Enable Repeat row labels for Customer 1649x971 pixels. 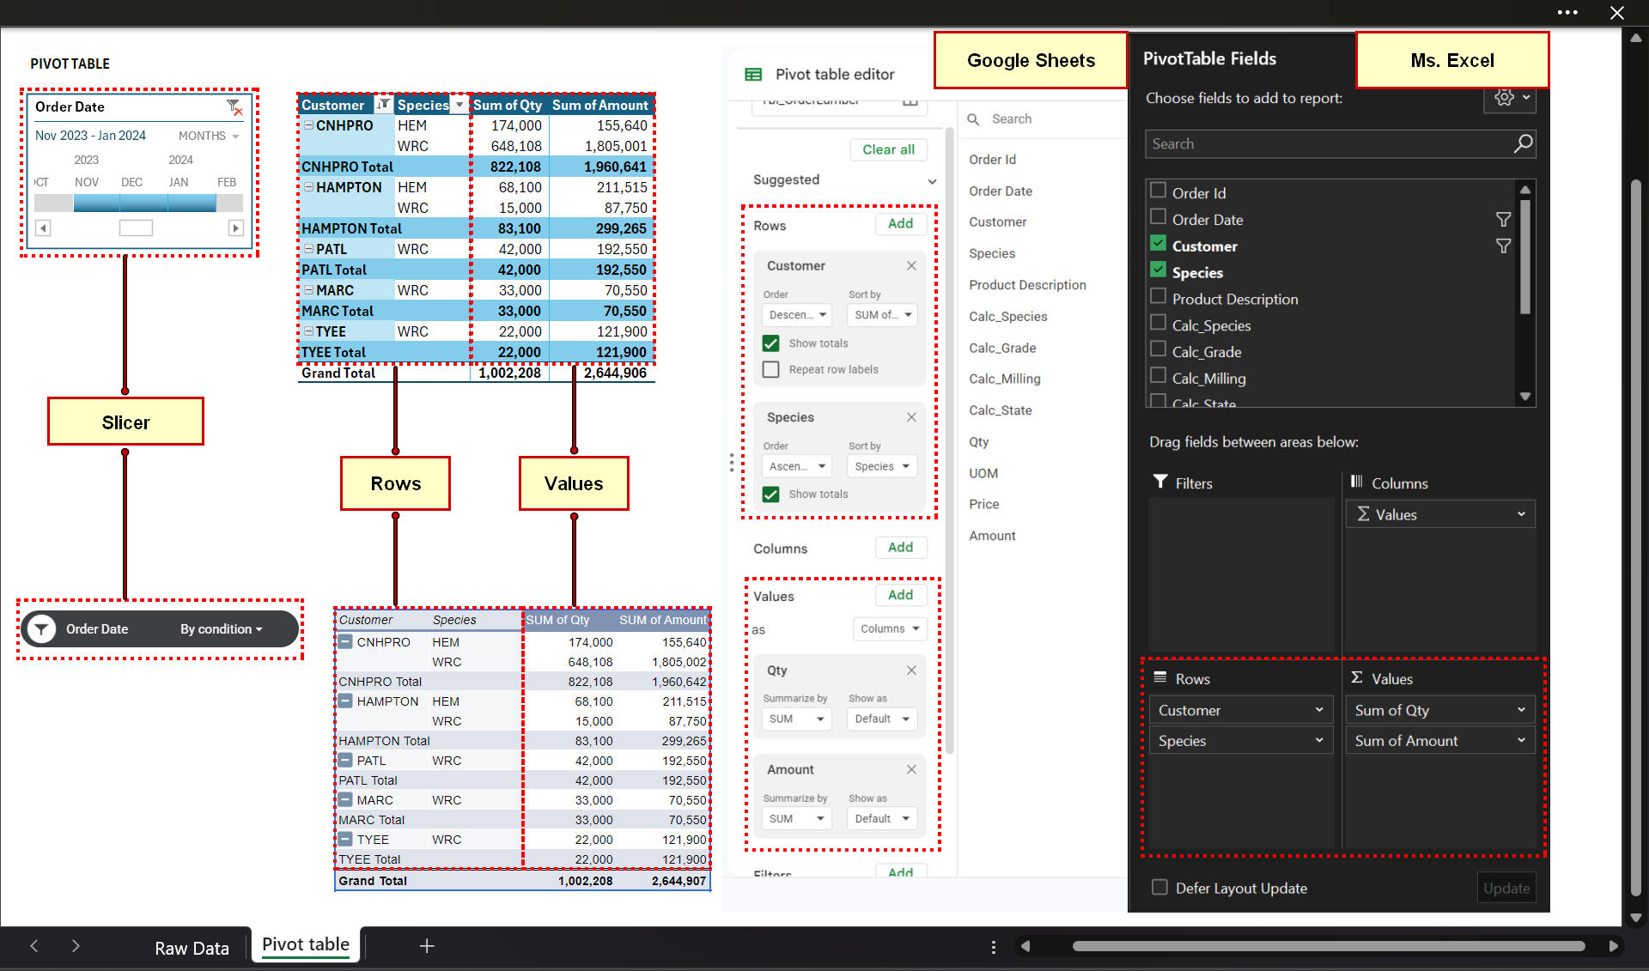coord(770,369)
